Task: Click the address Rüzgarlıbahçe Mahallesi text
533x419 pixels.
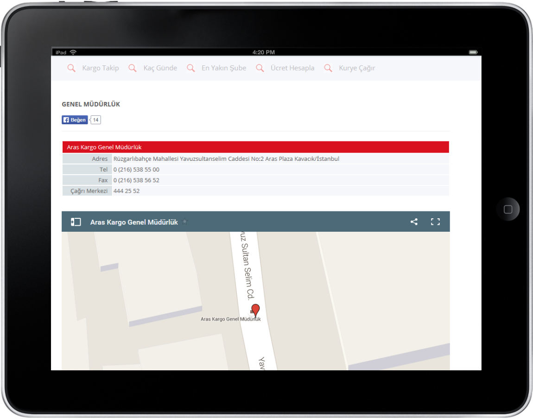Action: point(226,159)
